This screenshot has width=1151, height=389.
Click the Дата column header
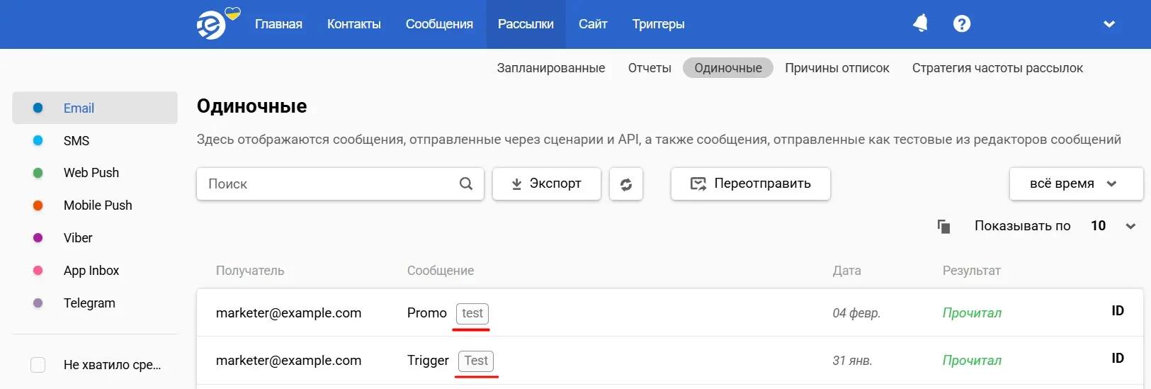point(847,271)
